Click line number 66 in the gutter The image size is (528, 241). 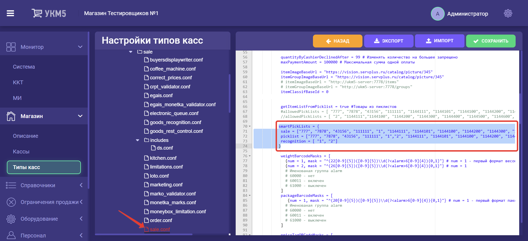pos(245,107)
